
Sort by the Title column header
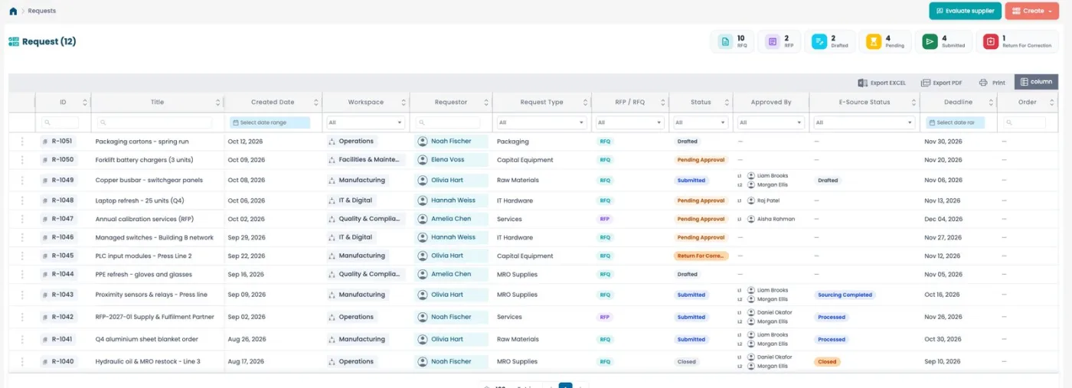click(157, 102)
